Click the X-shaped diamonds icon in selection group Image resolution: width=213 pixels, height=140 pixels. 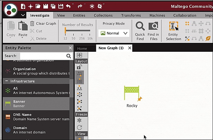pos(201,31)
